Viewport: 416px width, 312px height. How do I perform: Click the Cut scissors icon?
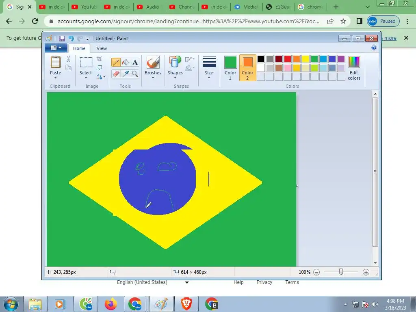(x=68, y=59)
